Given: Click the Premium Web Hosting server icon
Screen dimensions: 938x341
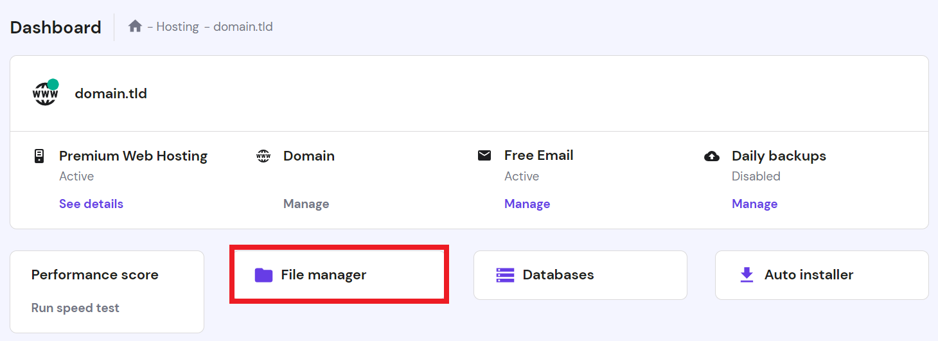Looking at the screenshot, I should pyautogui.click(x=39, y=156).
